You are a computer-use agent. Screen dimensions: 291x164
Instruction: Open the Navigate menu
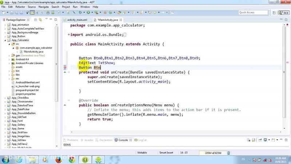click(44, 7)
